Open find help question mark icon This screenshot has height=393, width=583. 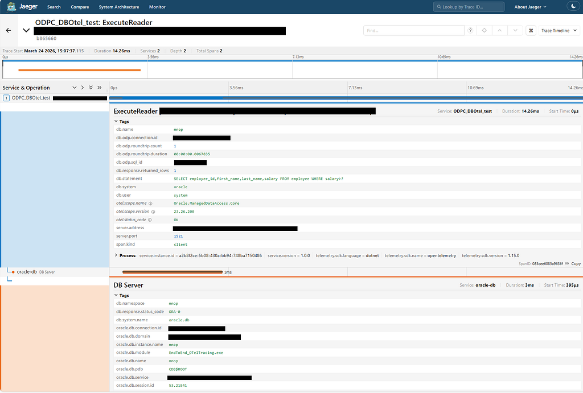pyautogui.click(x=470, y=31)
